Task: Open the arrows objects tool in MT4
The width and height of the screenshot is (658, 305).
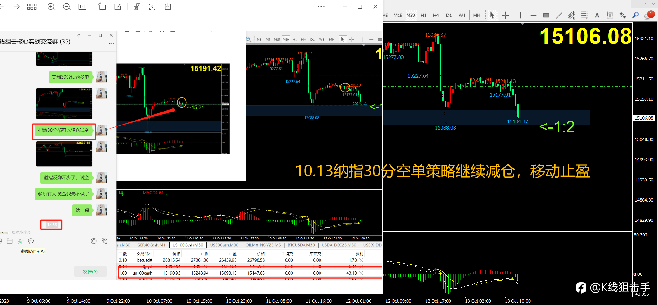Action: click(x=623, y=15)
